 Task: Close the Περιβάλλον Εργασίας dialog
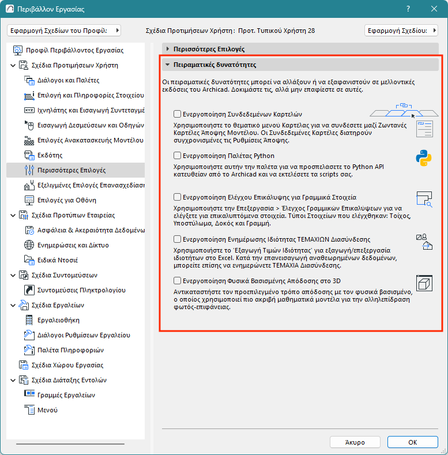[434, 9]
